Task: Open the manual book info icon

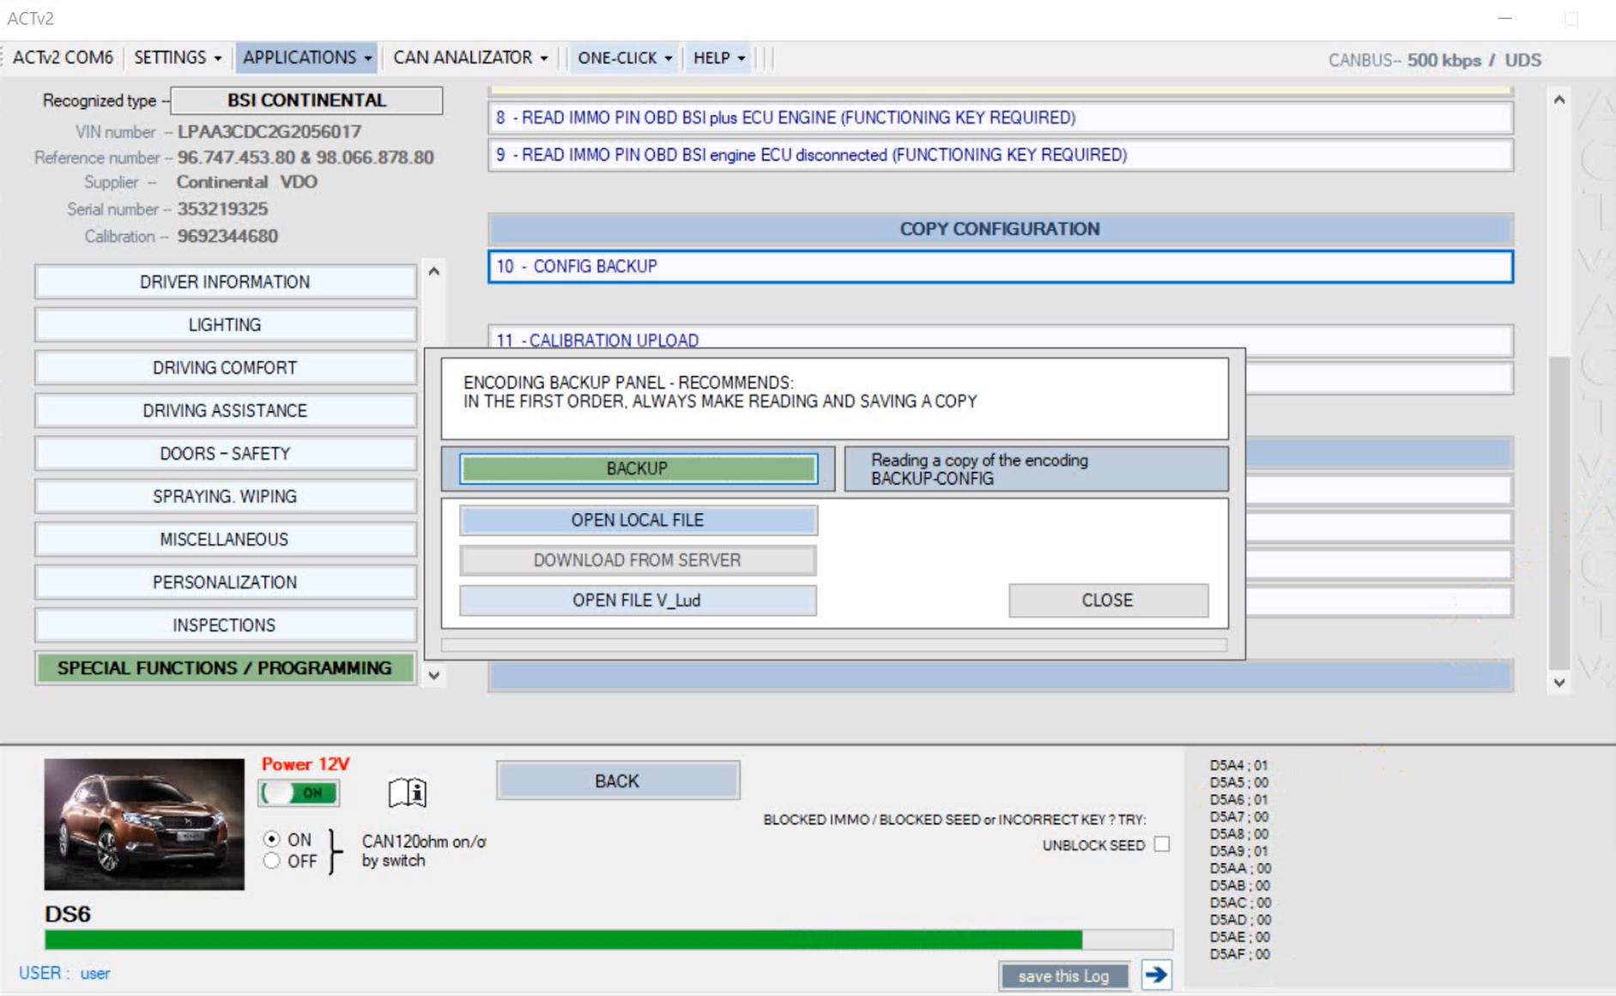Action: coord(408,792)
